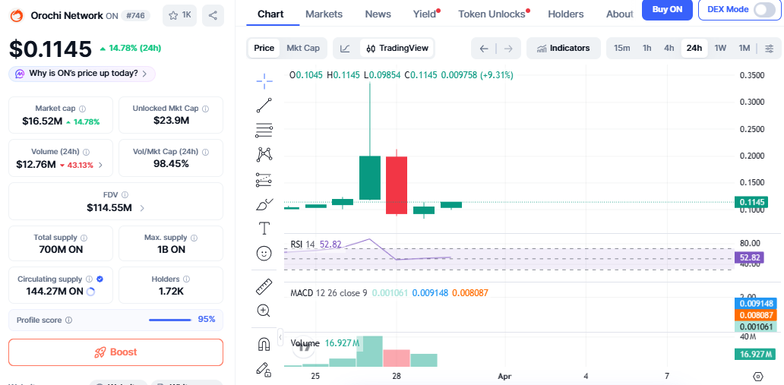Click Unlocked Mkt Cap $23.9M value
The height and width of the screenshot is (385, 784).
pos(170,121)
